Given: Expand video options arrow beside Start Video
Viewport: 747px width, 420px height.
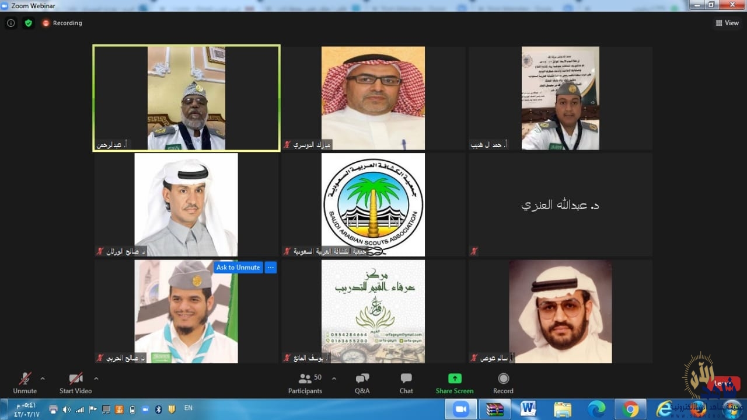Looking at the screenshot, I should click(96, 379).
